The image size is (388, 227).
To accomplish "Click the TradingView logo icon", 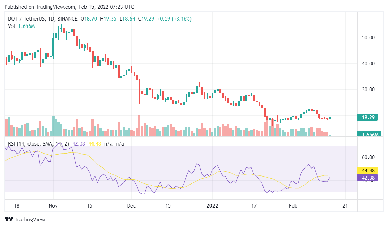I will click(x=9, y=220).
